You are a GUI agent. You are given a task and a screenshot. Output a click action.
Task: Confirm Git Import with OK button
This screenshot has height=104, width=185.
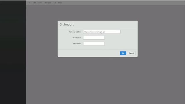tap(123, 53)
